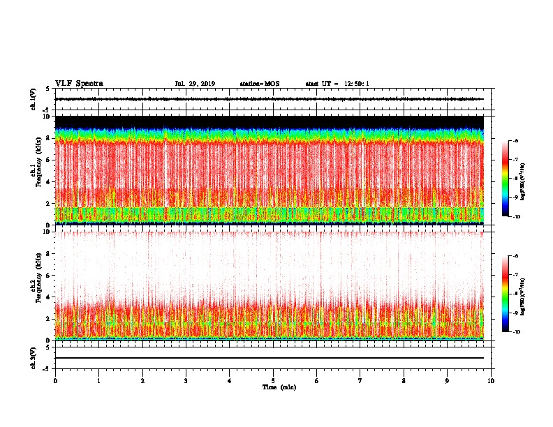Click the "10" tick on the time axis

pyautogui.click(x=491, y=381)
